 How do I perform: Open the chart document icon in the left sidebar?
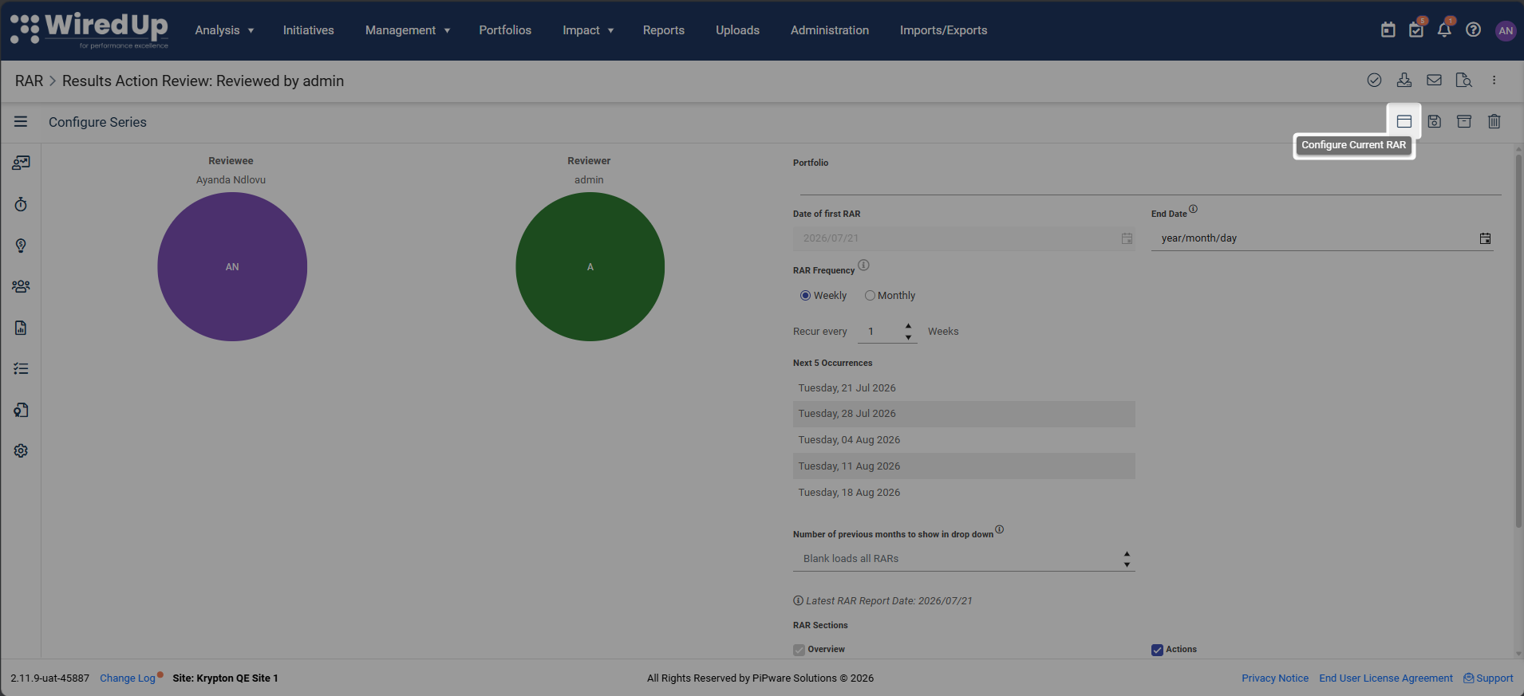(x=21, y=328)
